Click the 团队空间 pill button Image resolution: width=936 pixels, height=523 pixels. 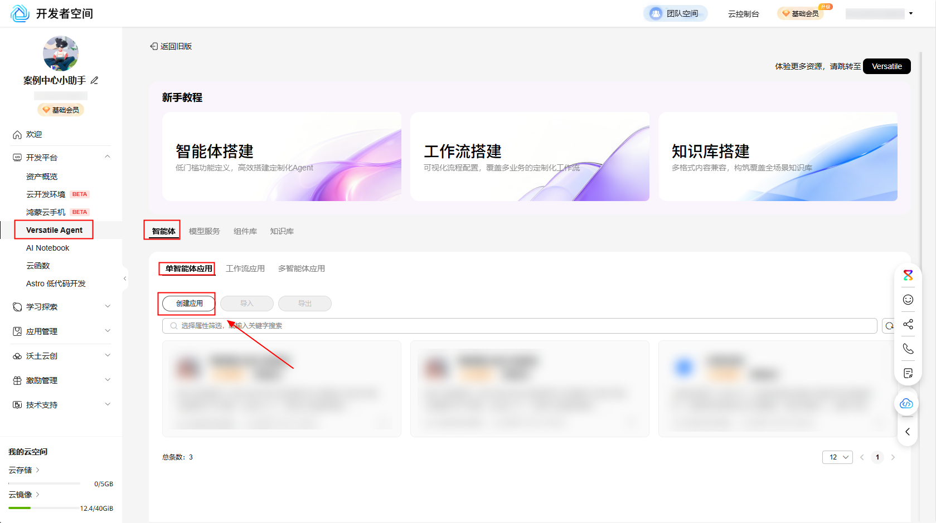(676, 13)
